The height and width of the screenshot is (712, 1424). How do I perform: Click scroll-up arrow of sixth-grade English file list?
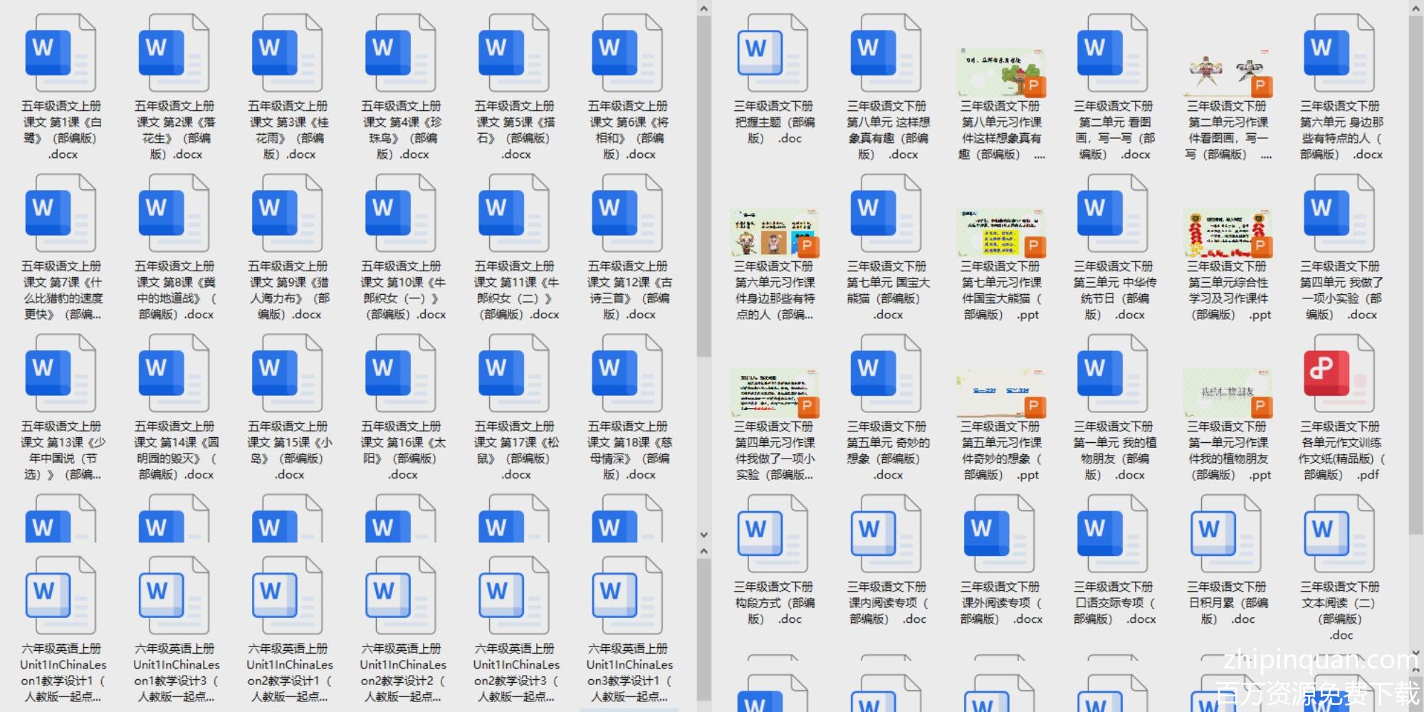[x=703, y=551]
